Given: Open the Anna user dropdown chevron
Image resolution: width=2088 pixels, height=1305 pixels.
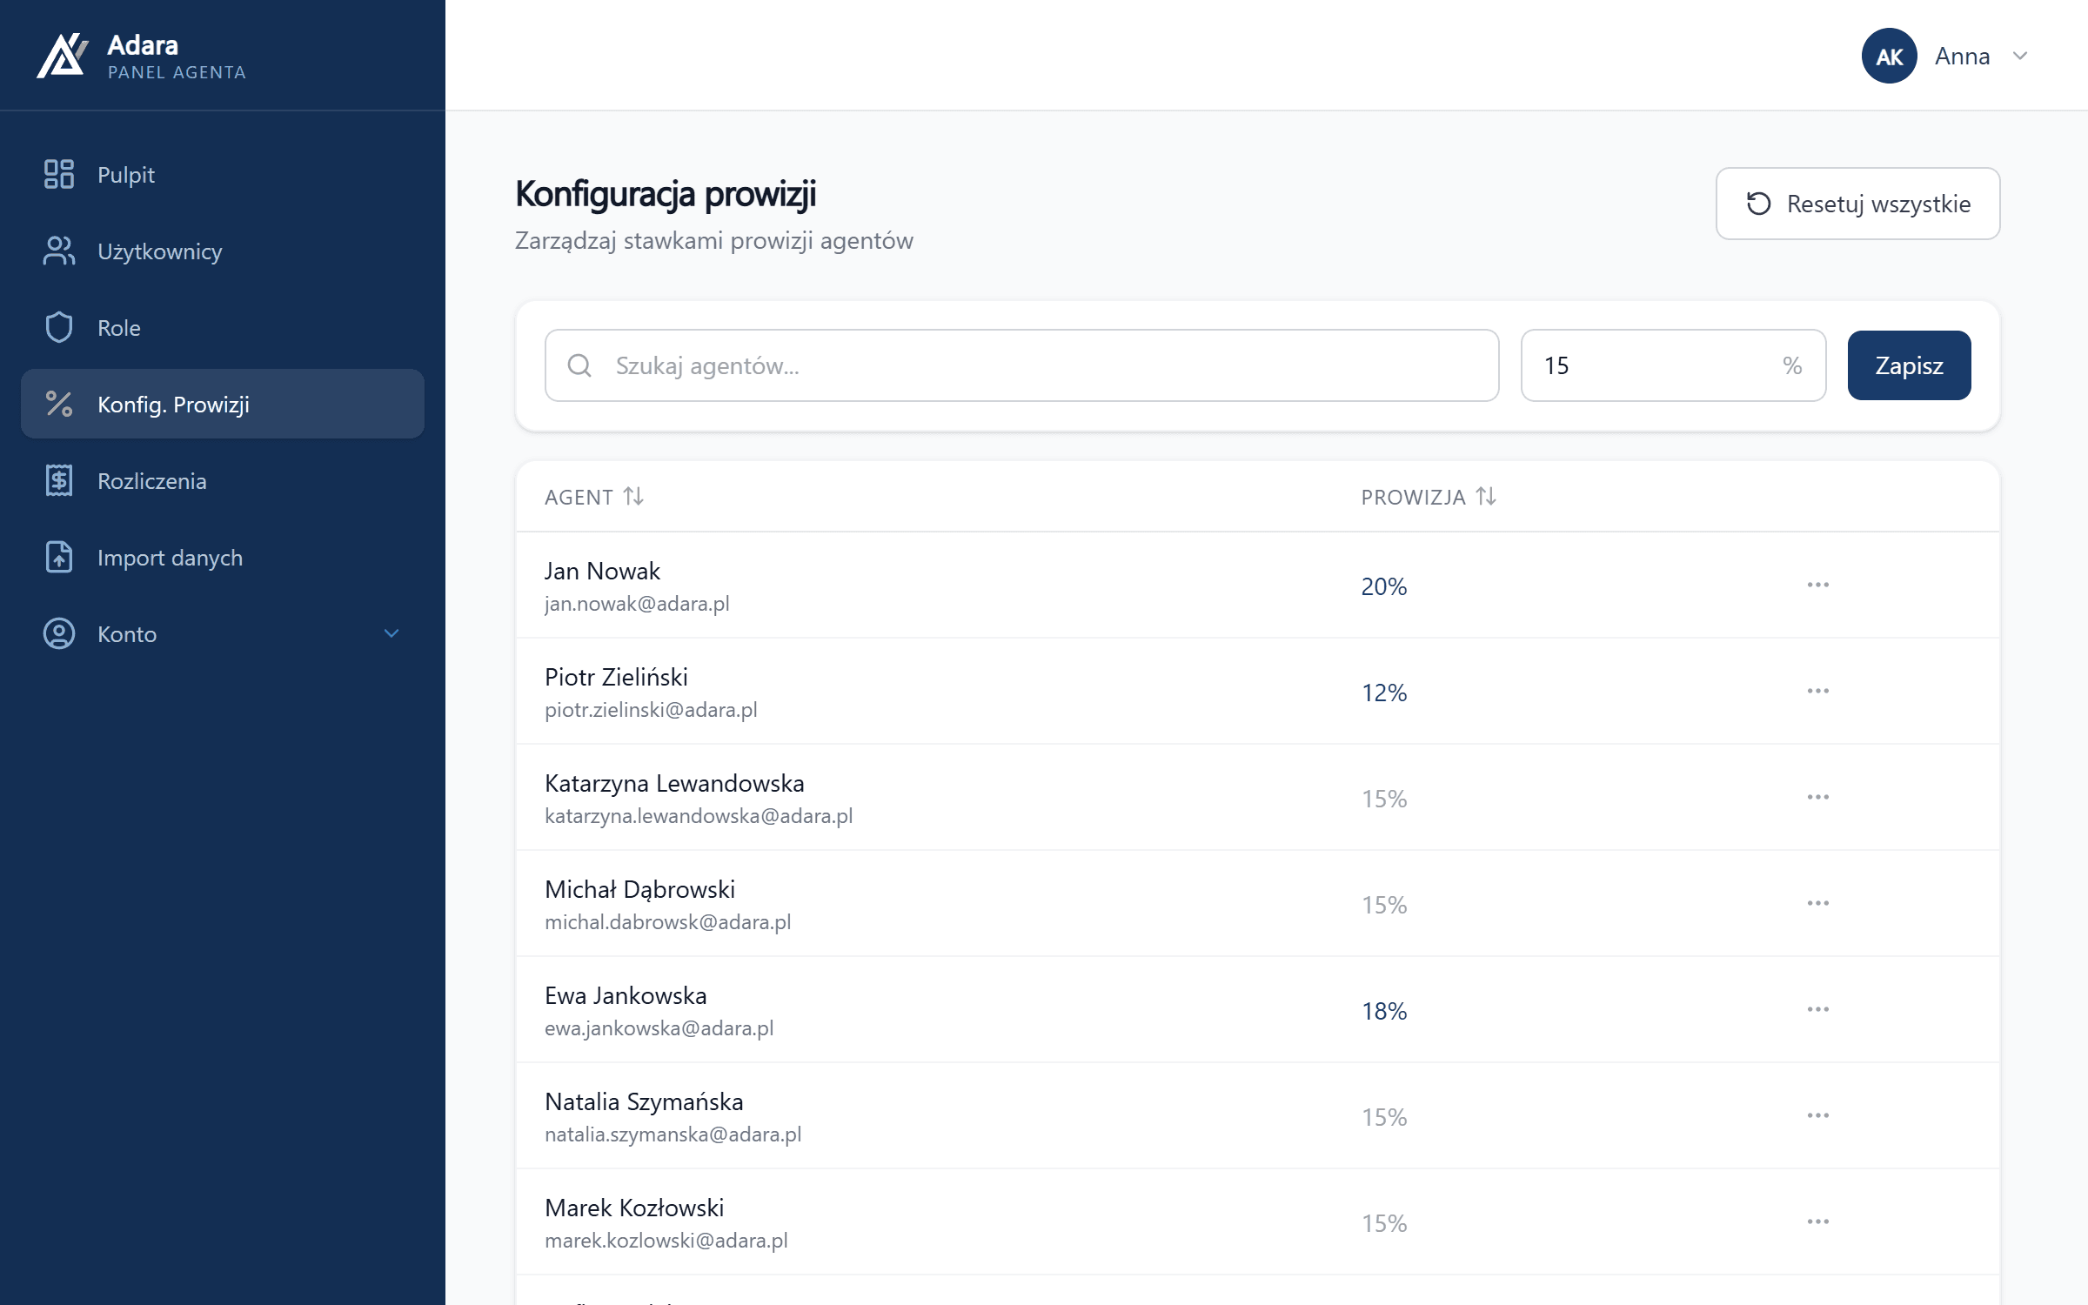Looking at the screenshot, I should pyautogui.click(x=2020, y=56).
